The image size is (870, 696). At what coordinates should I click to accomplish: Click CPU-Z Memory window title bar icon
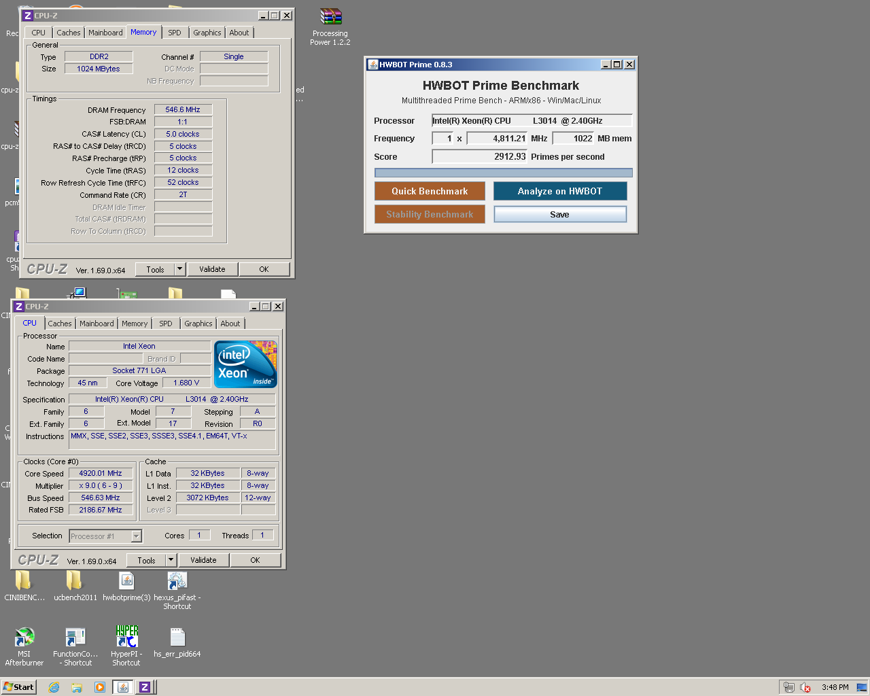point(27,16)
